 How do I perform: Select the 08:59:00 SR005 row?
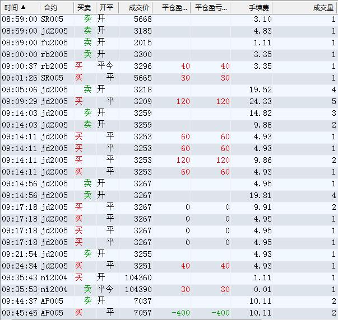pyautogui.click(x=169, y=19)
